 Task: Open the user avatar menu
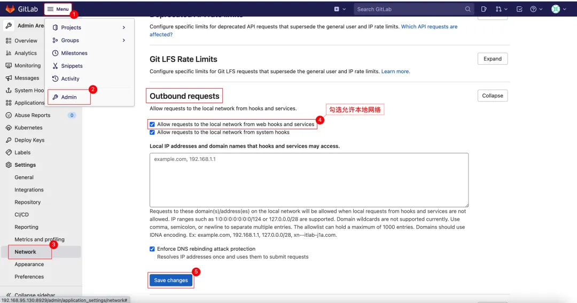(x=559, y=9)
